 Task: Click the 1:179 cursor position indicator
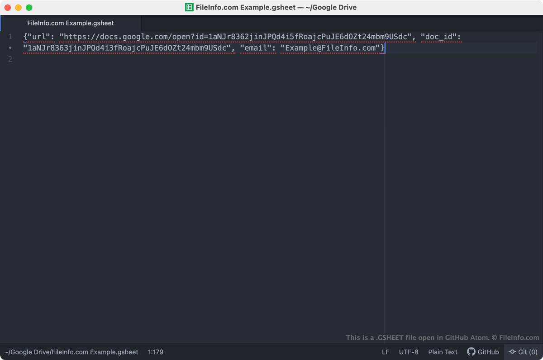pos(155,352)
